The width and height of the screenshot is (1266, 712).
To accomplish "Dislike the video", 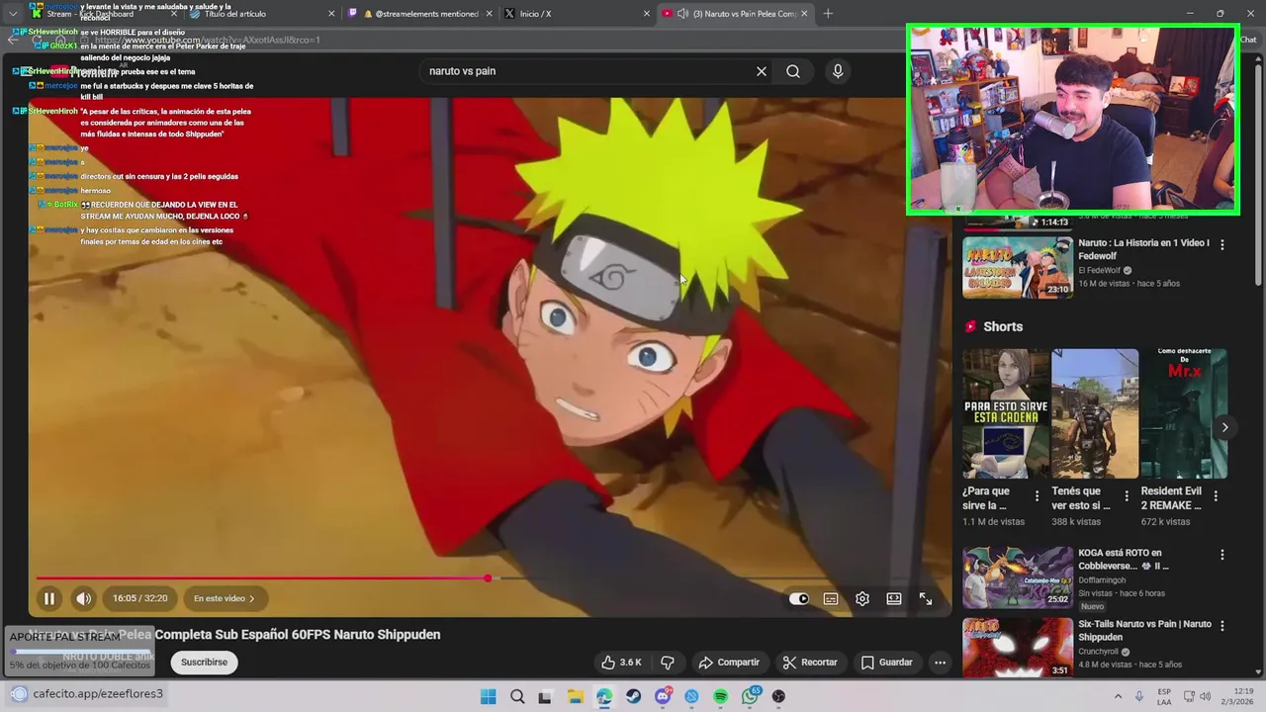I will [x=668, y=663].
